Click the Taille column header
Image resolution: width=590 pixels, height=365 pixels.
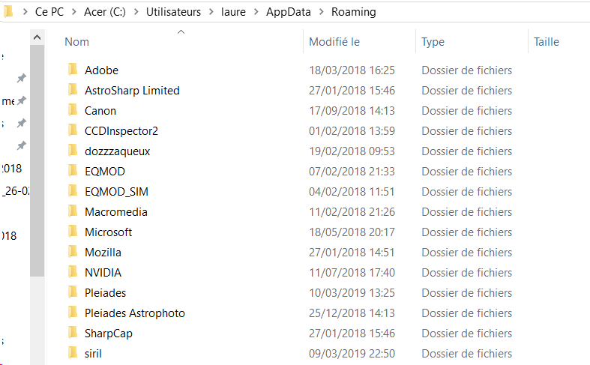tap(547, 42)
